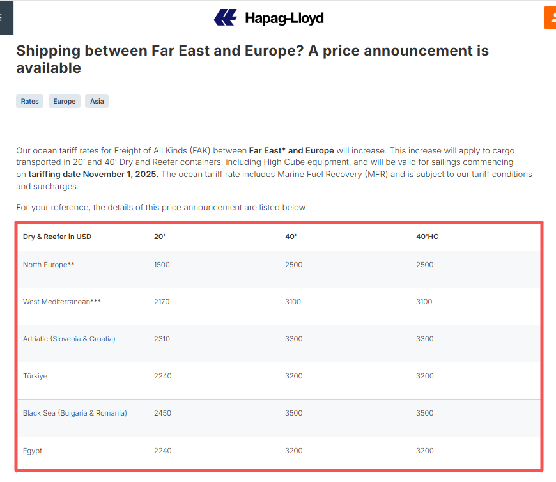556x482 pixels.
Task: Select the Rates tag
Action: click(29, 101)
